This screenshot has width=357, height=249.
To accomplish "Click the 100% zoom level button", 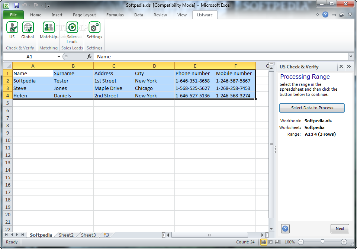I will coord(290,242).
